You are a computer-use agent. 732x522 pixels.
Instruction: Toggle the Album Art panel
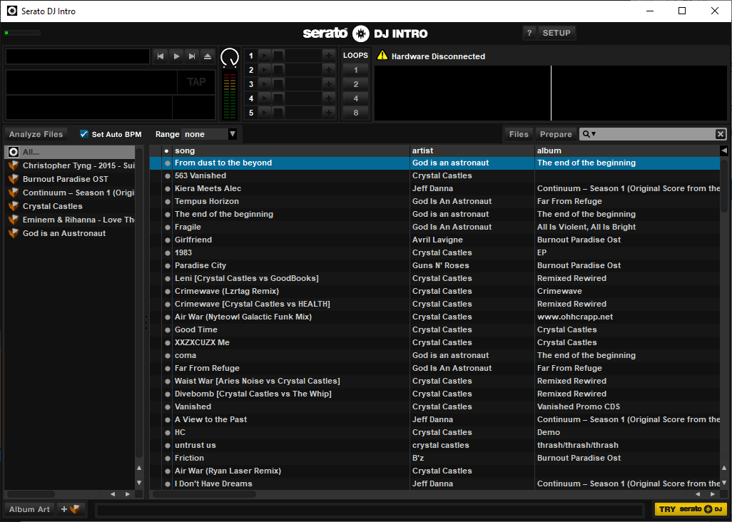pos(29,509)
